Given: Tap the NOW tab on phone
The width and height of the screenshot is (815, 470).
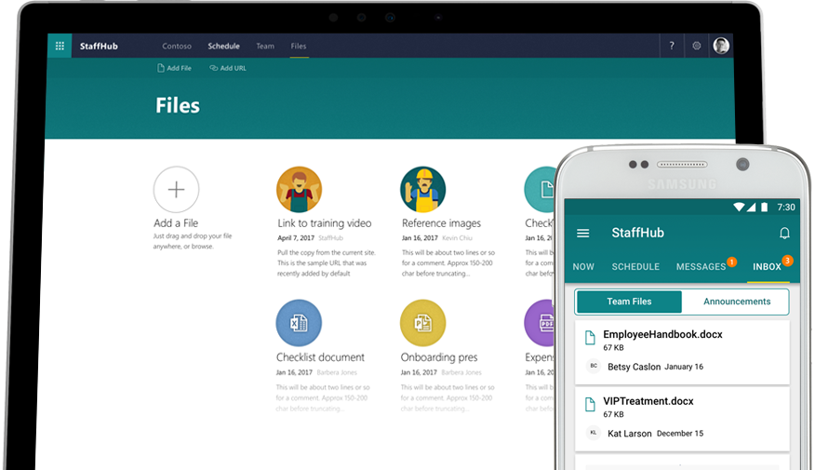Looking at the screenshot, I should click(x=583, y=267).
